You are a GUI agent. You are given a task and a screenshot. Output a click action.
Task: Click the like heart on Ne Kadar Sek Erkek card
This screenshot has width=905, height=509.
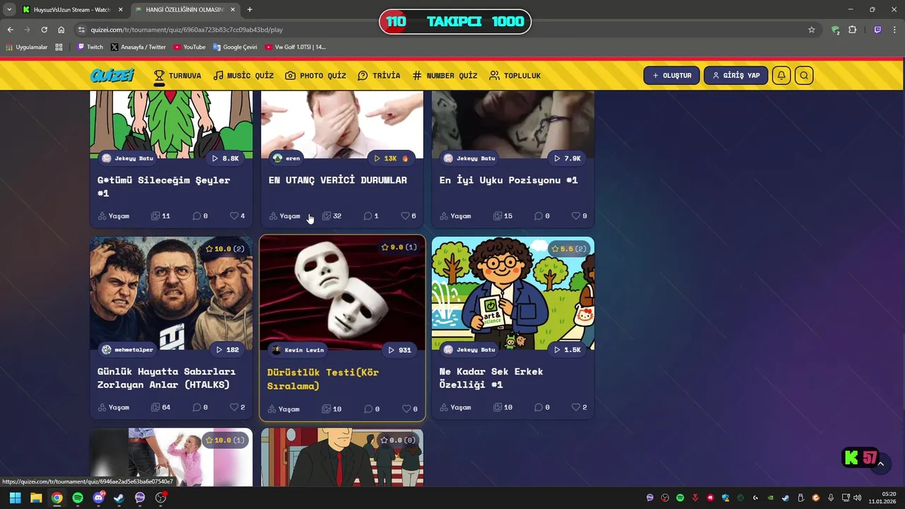576,407
